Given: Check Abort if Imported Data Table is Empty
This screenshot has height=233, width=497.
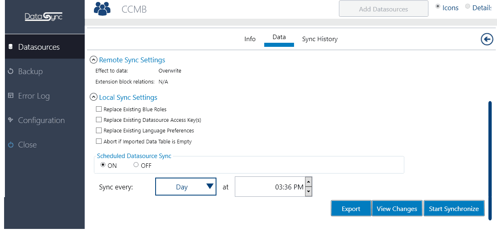Looking at the screenshot, I should click(x=98, y=141).
